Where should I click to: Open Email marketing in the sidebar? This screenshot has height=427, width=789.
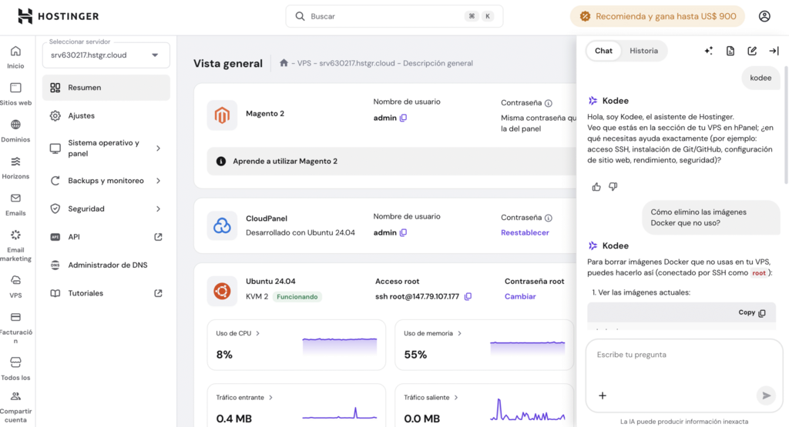(15, 245)
